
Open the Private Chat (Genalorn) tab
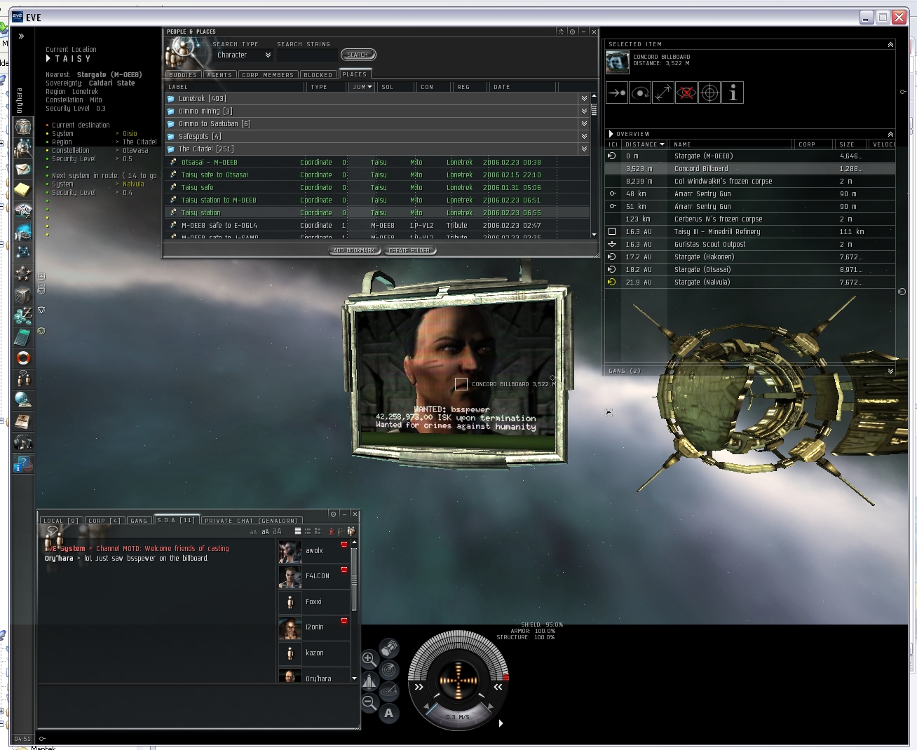251,520
